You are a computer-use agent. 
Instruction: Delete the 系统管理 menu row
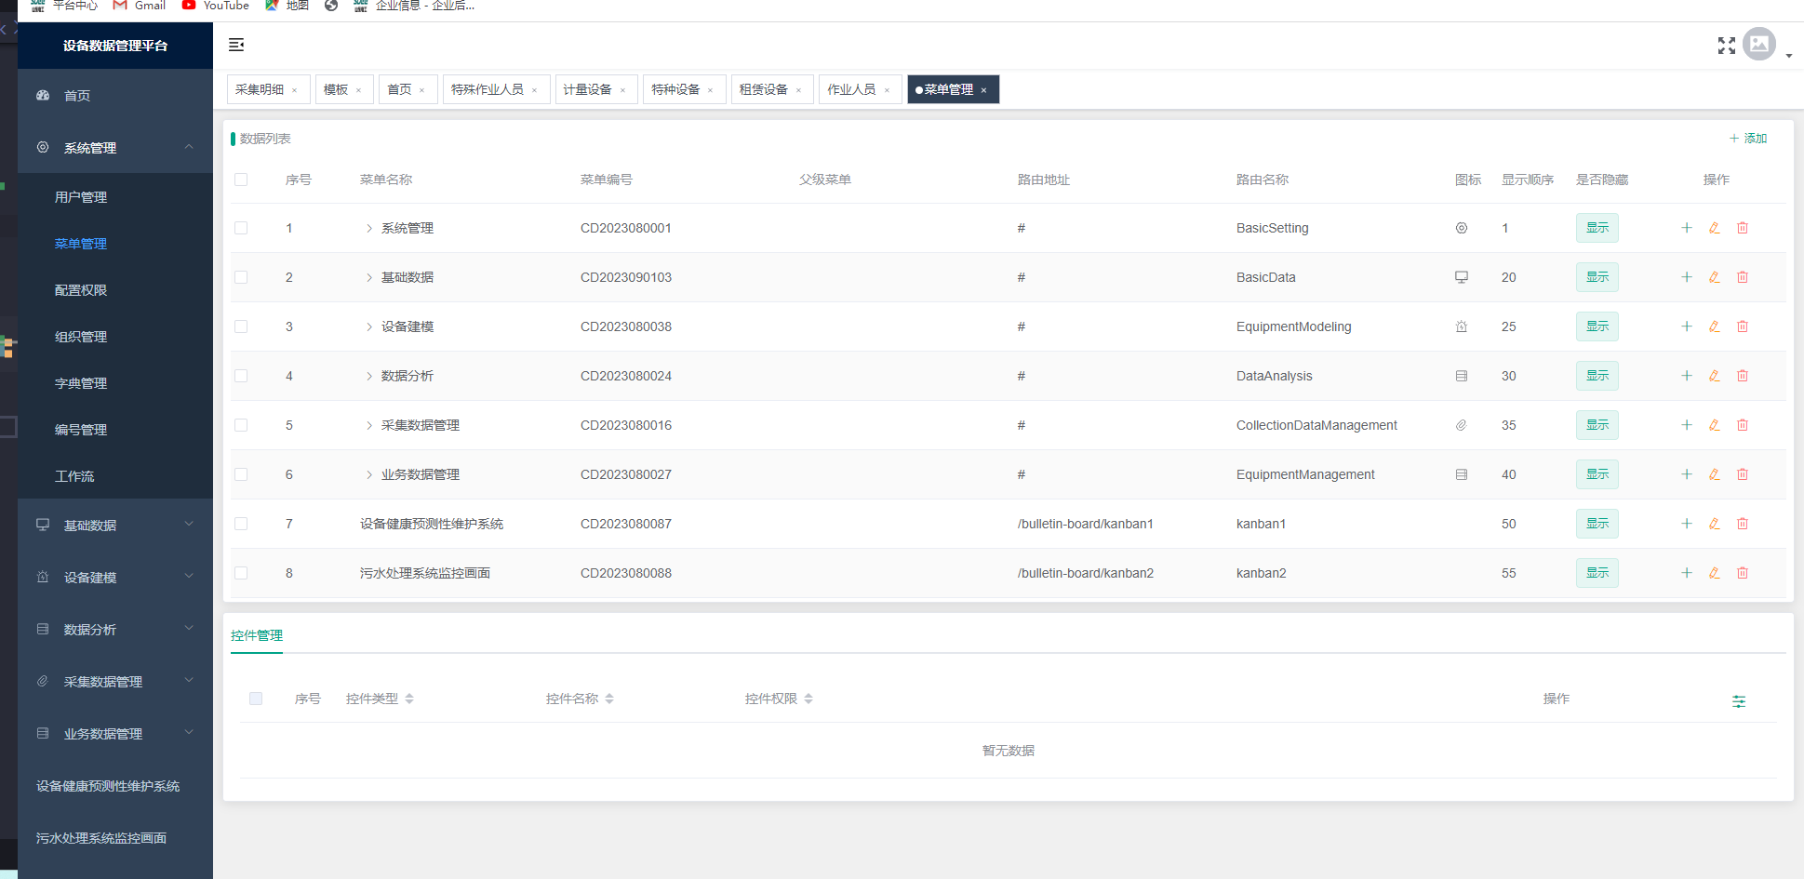click(1743, 228)
